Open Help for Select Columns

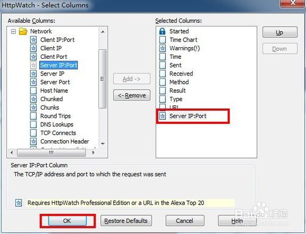point(237,221)
